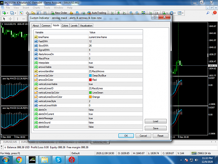
Task: Click the dialog help question-mark button
Action: [x=155, y=17]
